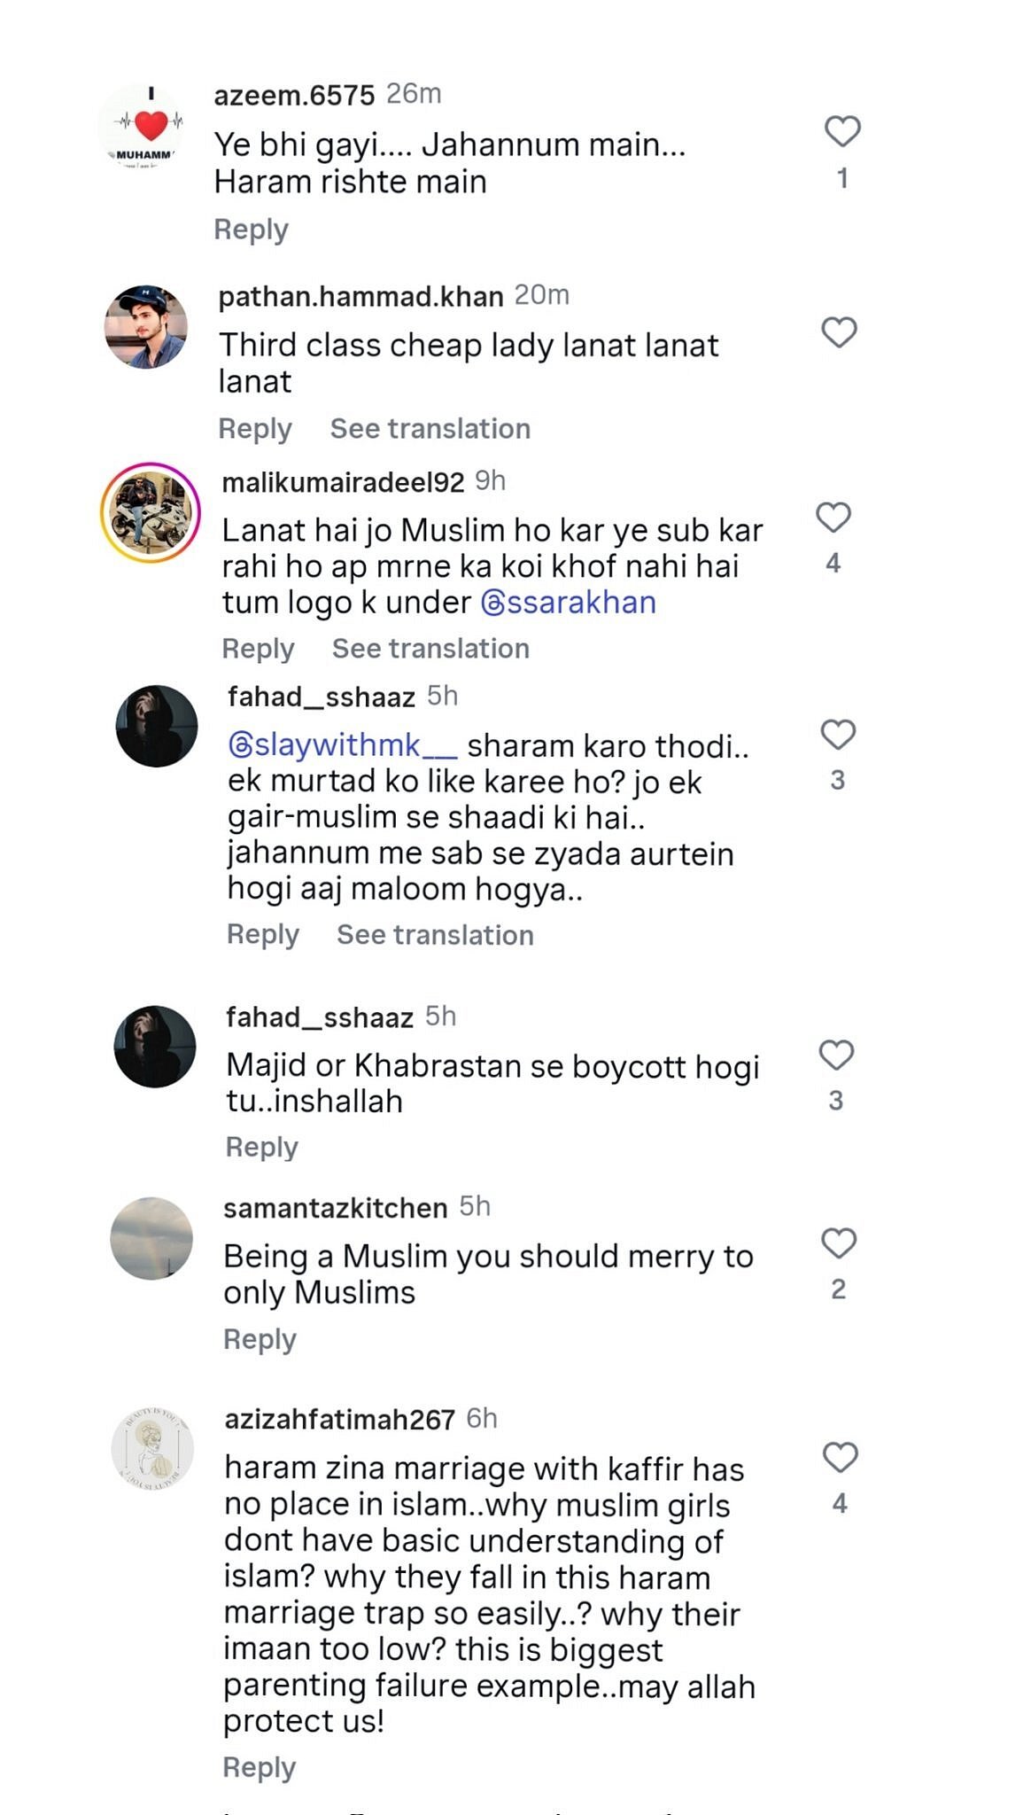See translation of the @slaywithmk__ comment

point(435,935)
